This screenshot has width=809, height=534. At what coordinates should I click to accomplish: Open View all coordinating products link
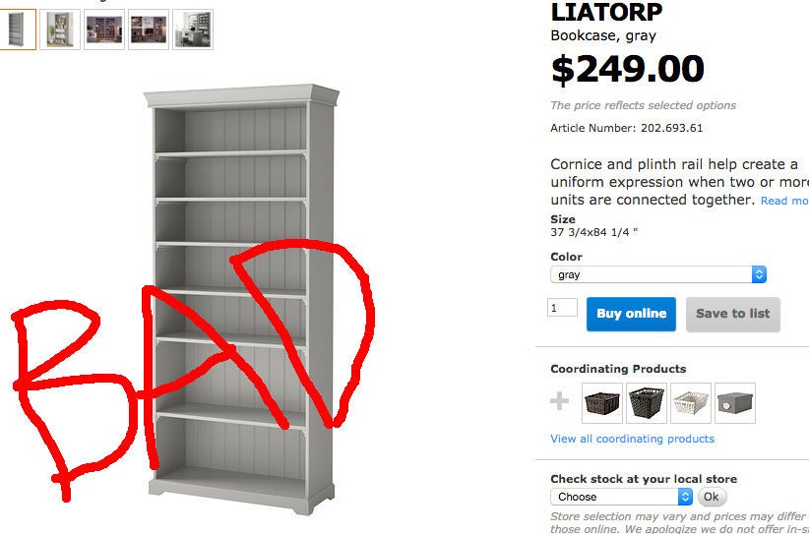tap(633, 439)
